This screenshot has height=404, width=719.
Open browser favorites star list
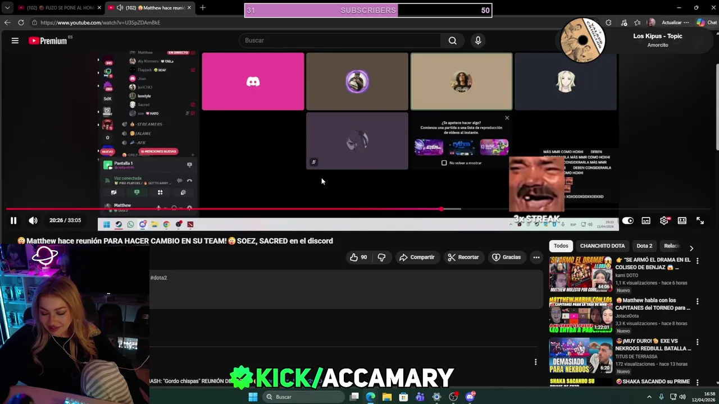click(638, 22)
